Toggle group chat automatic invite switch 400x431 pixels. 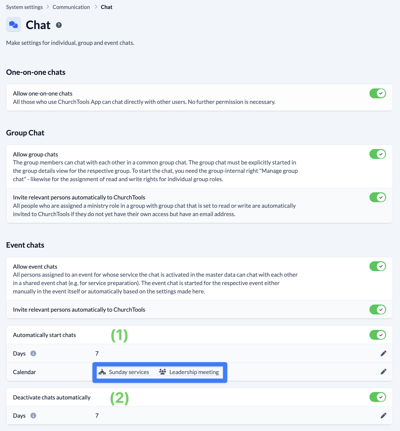click(x=377, y=197)
